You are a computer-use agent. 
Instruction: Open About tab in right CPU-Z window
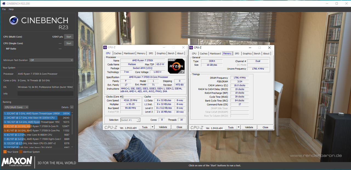pos(266,53)
